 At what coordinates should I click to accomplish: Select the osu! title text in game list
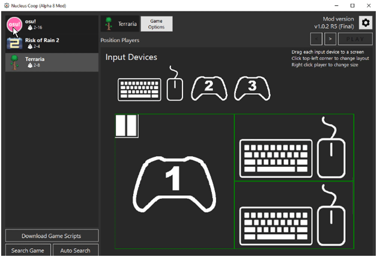pyautogui.click(x=30, y=22)
